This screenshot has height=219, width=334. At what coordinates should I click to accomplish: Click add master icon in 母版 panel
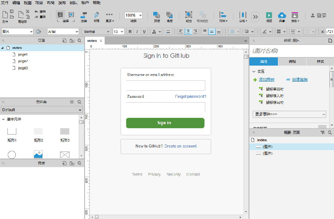click(x=64, y=163)
